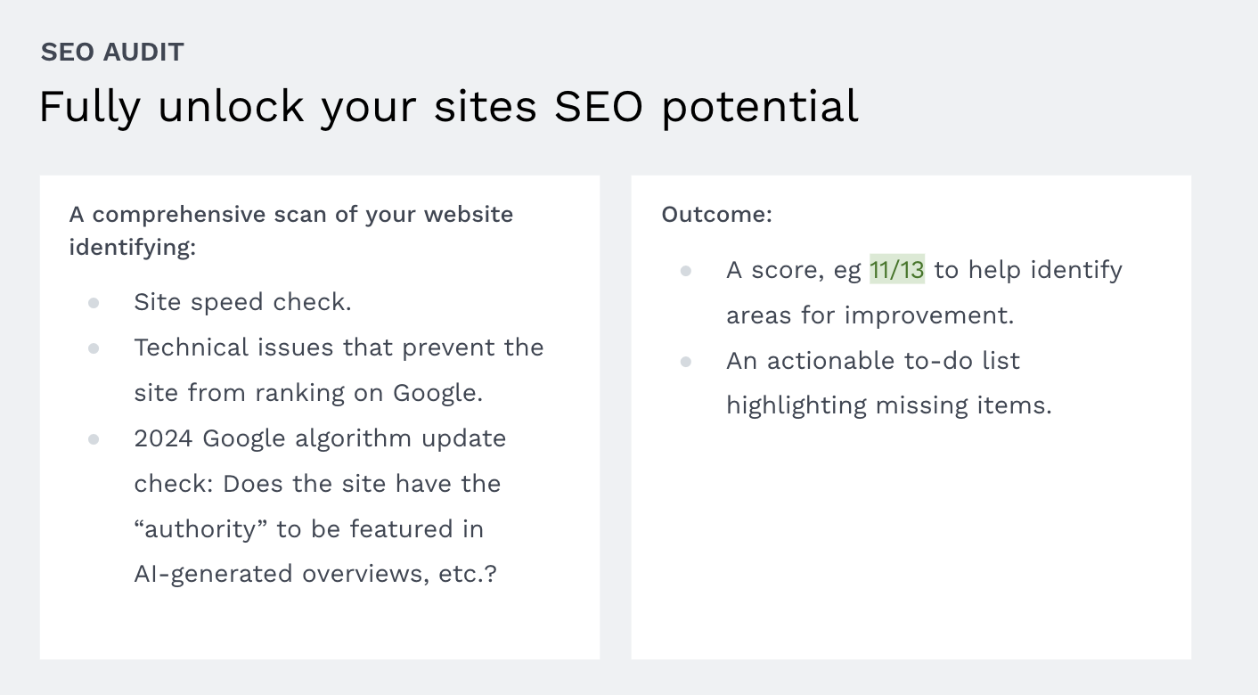Click the empty area below the Outcome list
Screen dimensions: 1258x695
(x=909, y=544)
